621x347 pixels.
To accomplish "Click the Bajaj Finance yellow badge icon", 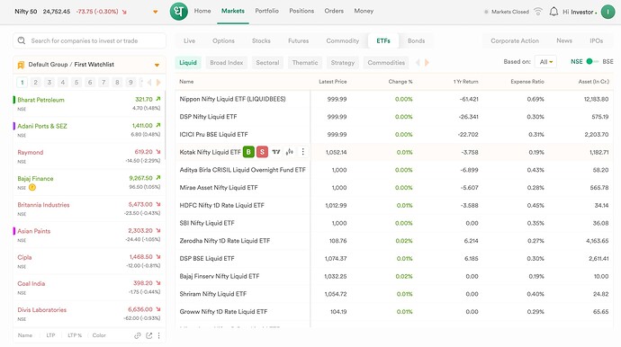I will (32, 188).
